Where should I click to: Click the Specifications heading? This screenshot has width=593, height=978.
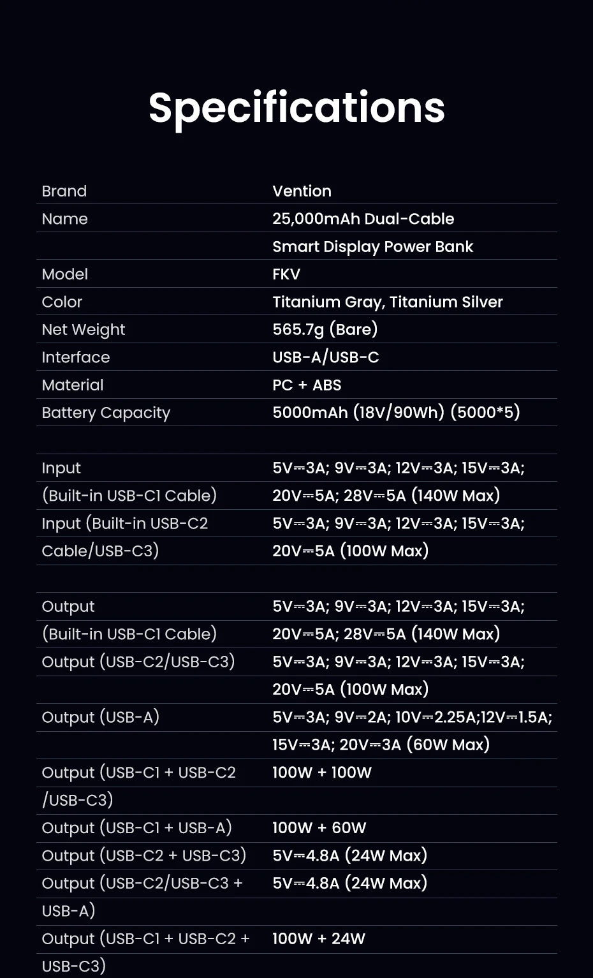[296, 108]
